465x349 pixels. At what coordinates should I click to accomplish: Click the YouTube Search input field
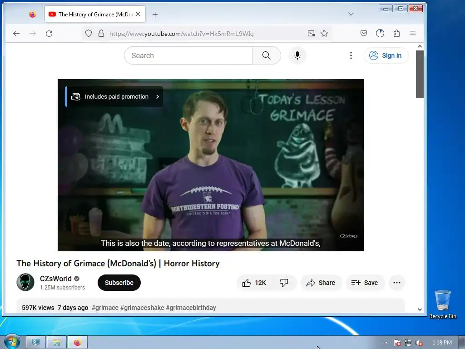188,55
